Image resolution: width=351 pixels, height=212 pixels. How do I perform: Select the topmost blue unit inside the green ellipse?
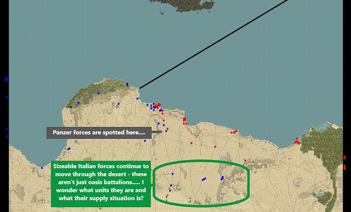point(172,174)
